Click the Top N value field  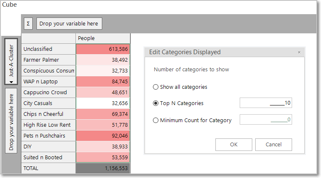[x=266, y=103]
